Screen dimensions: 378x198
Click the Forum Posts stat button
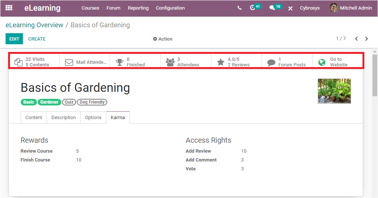[x=287, y=62]
